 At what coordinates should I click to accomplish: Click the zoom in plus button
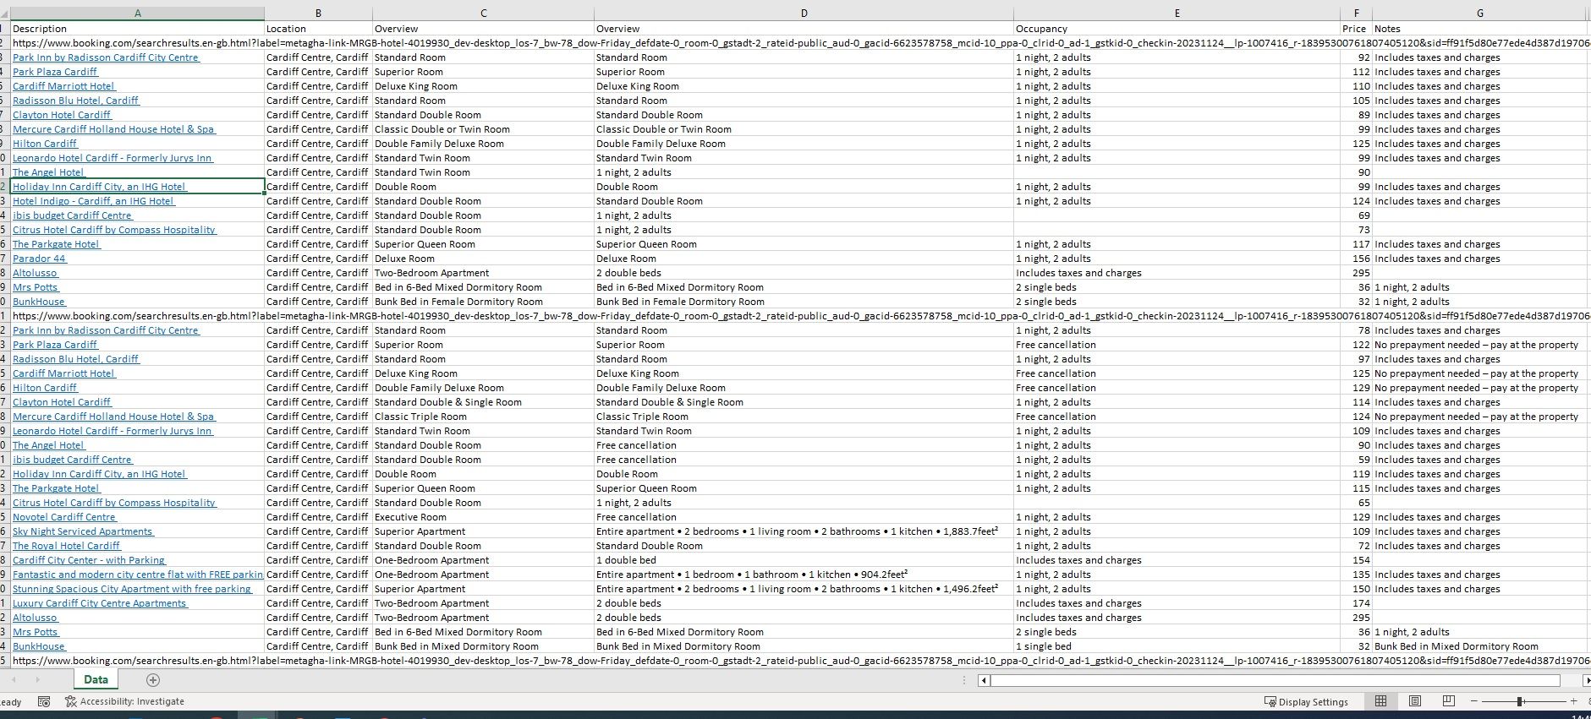1574,701
